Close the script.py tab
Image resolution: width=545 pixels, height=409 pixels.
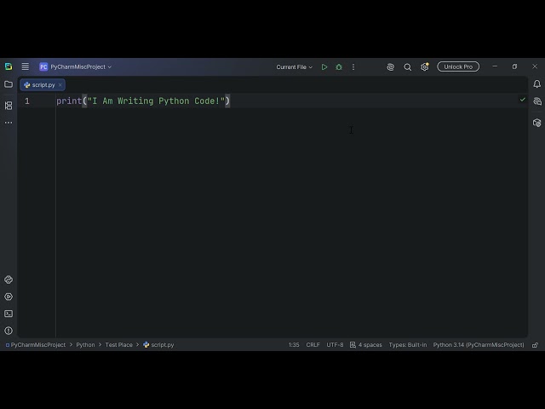click(60, 85)
